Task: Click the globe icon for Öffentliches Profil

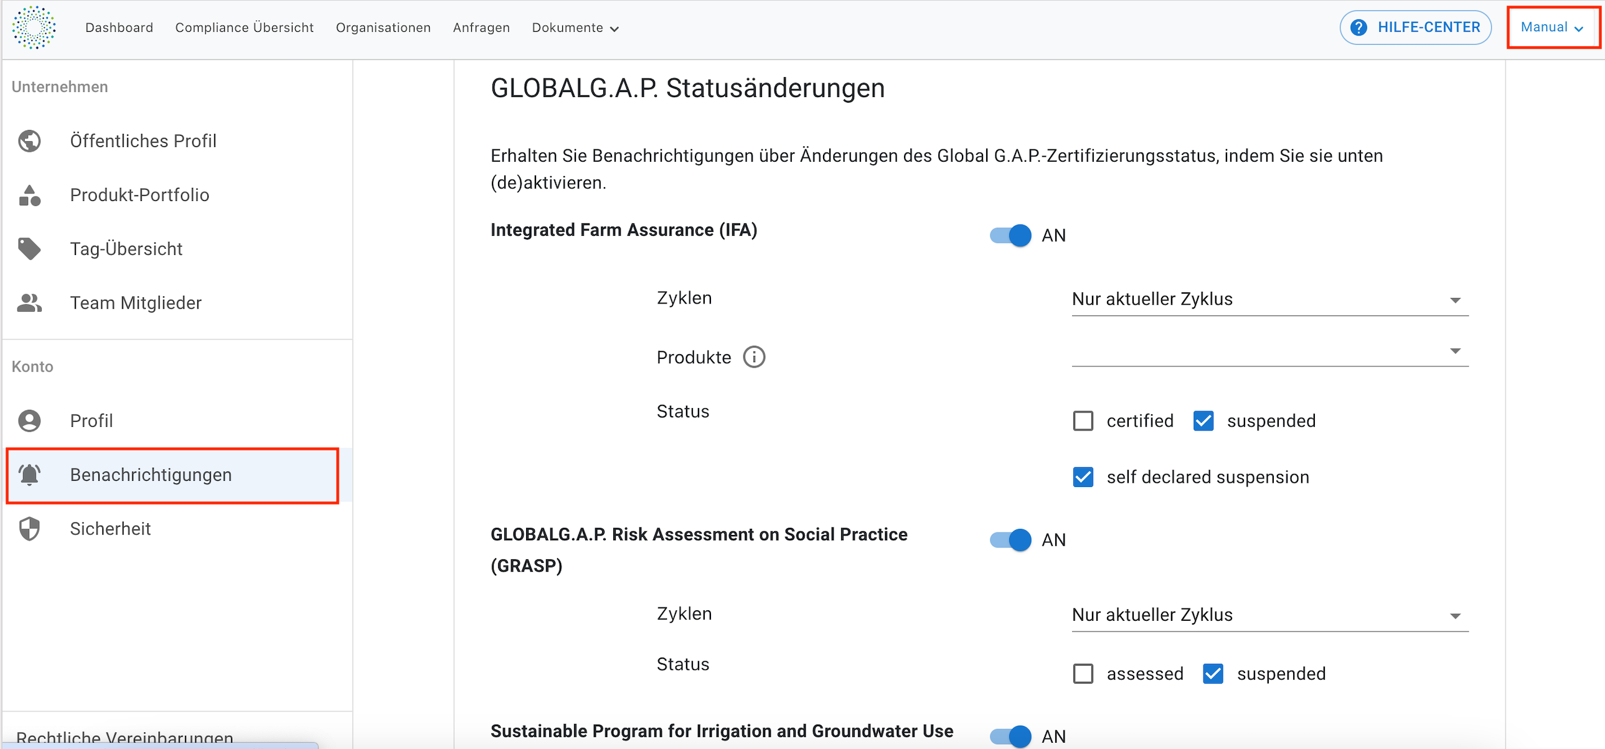Action: 29,141
